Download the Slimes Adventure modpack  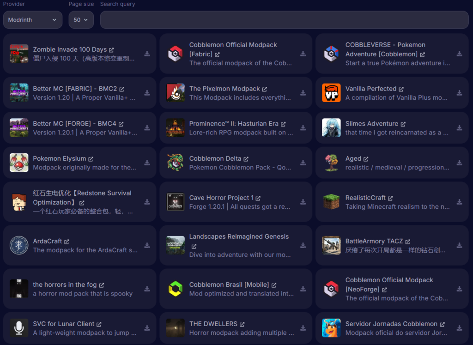pos(459,128)
